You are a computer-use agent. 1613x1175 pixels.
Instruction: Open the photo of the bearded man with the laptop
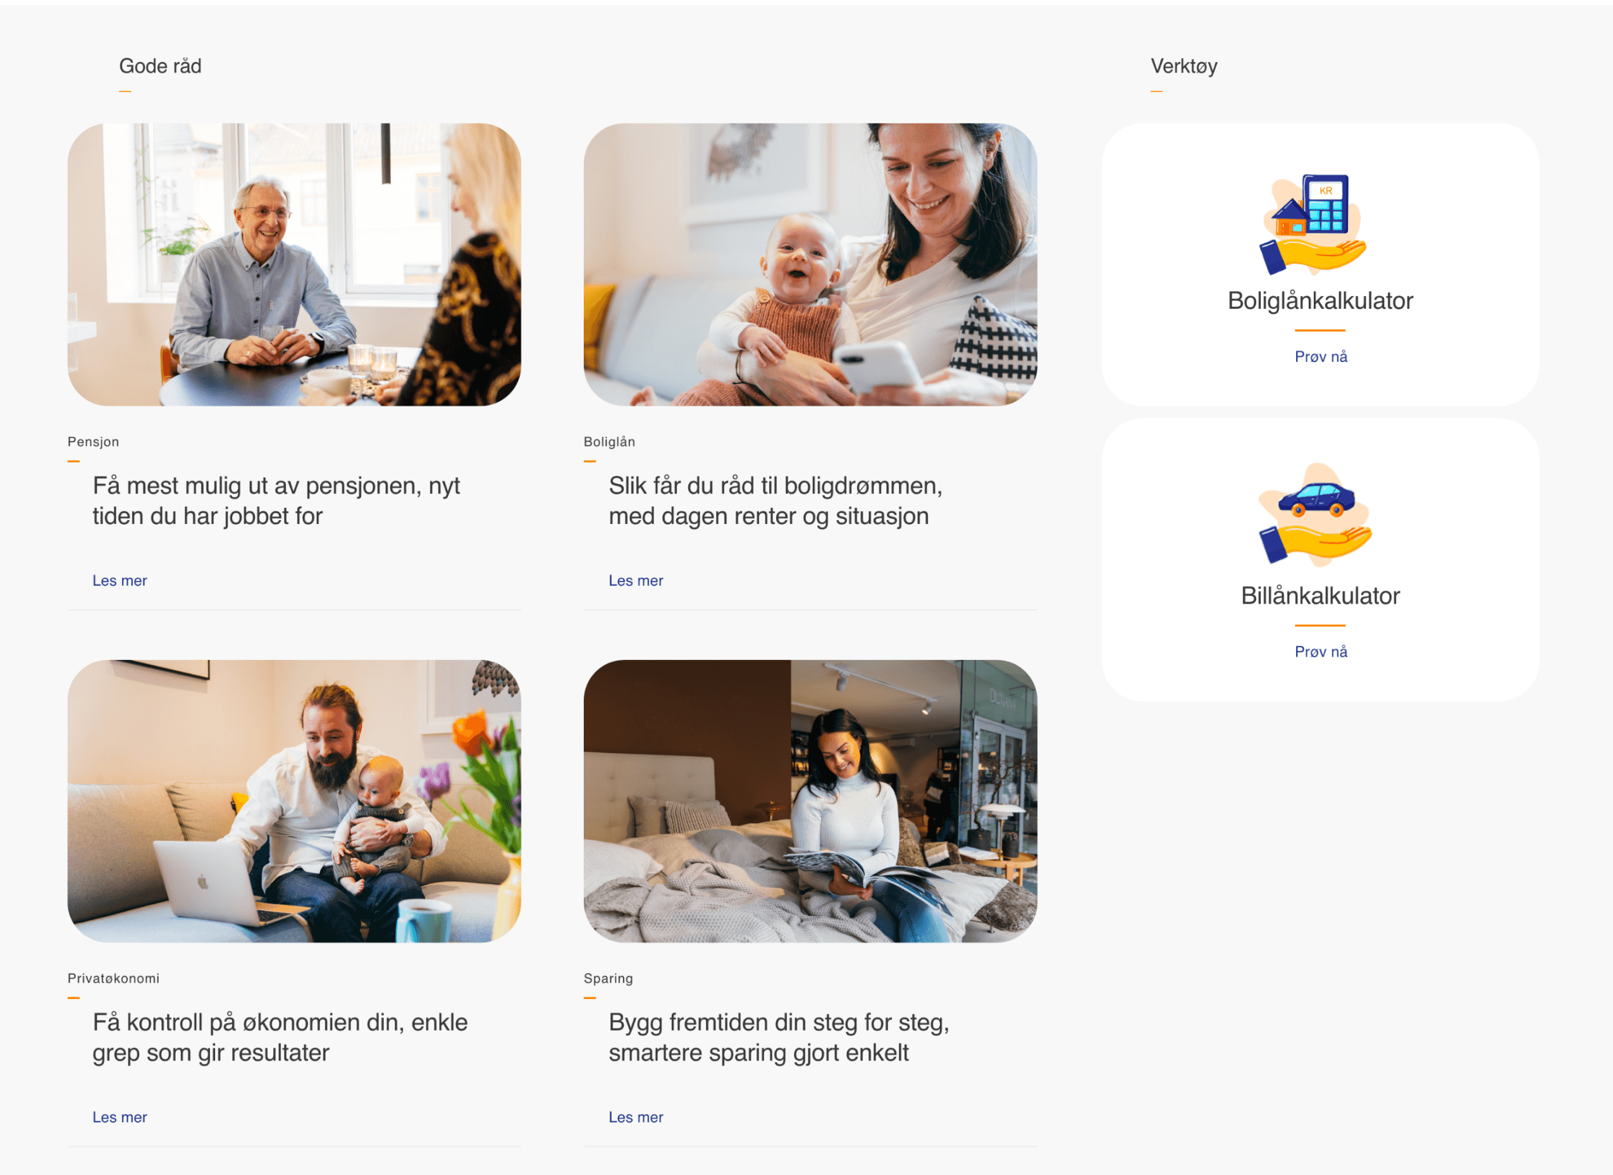tap(294, 801)
